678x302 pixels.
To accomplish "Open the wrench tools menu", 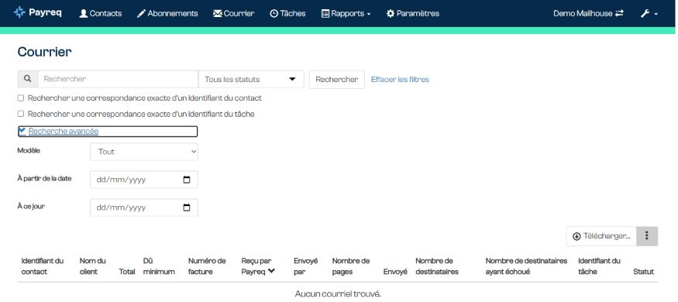I will pyautogui.click(x=649, y=13).
